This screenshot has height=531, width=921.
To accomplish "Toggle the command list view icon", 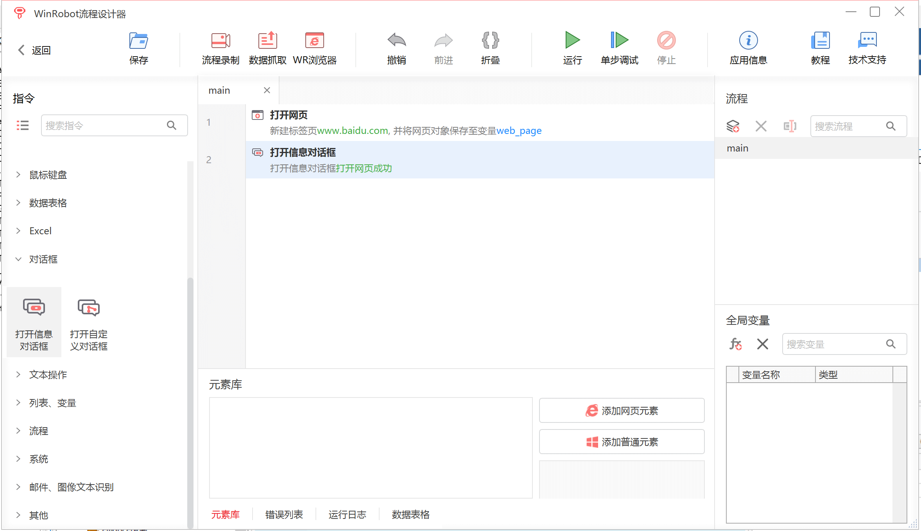I will tap(23, 125).
